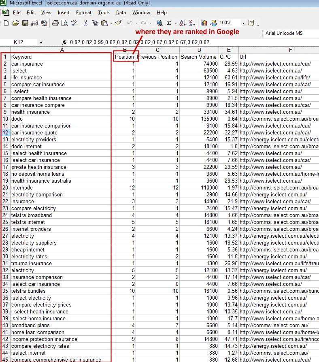
Task: Open the Help menu
Action: tap(162, 13)
